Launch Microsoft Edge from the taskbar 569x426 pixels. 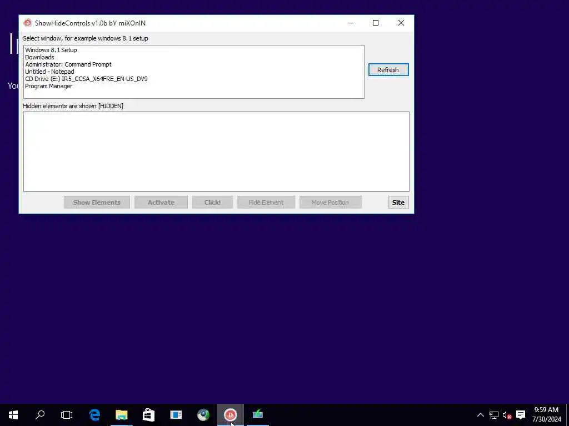[x=94, y=415]
